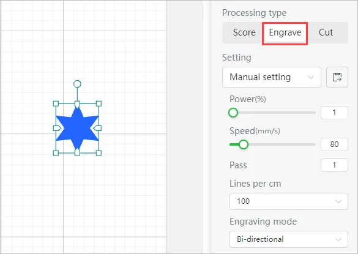358x254 pixels.
Task: Expand the Lines per cm dropdown
Action: click(289, 201)
